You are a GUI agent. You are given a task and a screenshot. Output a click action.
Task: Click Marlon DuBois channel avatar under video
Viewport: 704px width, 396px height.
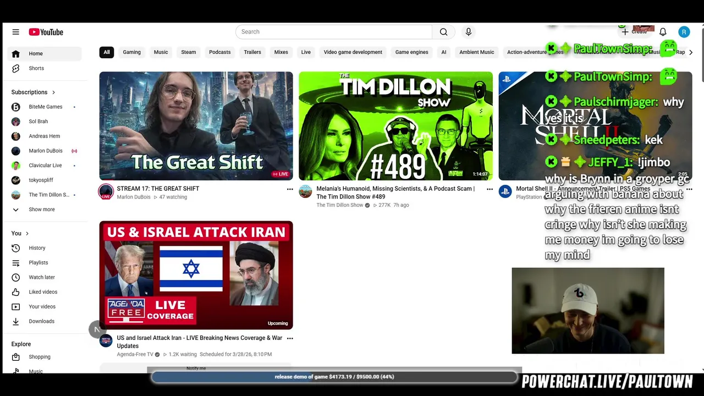[106, 192]
